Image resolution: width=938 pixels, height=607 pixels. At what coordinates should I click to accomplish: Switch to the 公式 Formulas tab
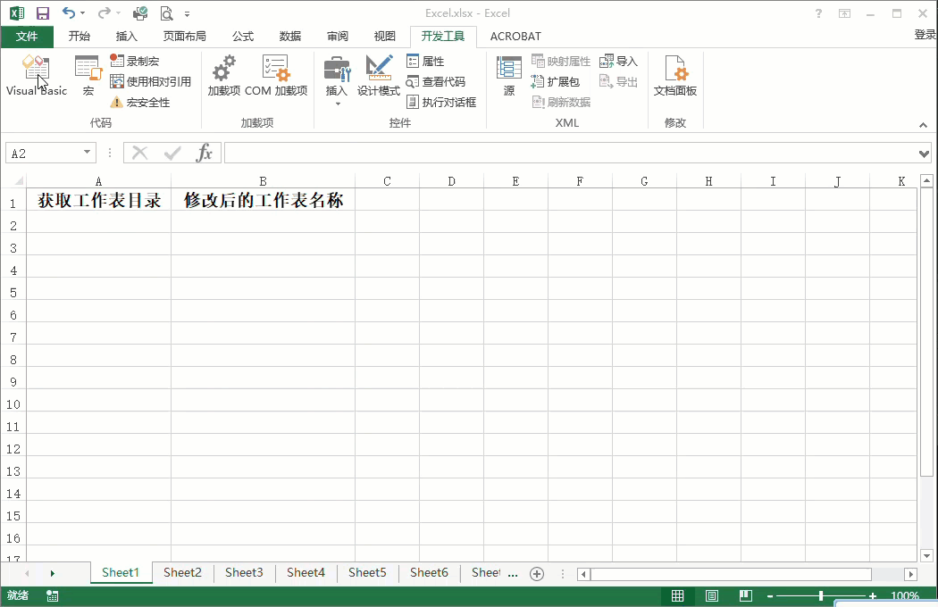(243, 37)
